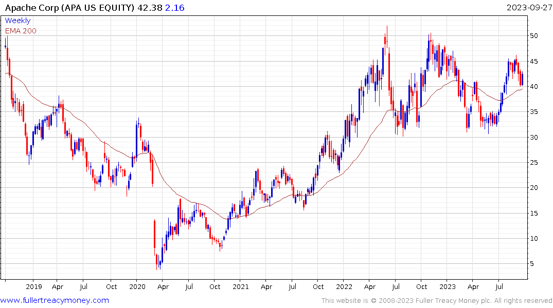Click the June 2022 peak candle near 52

[x=387, y=36]
